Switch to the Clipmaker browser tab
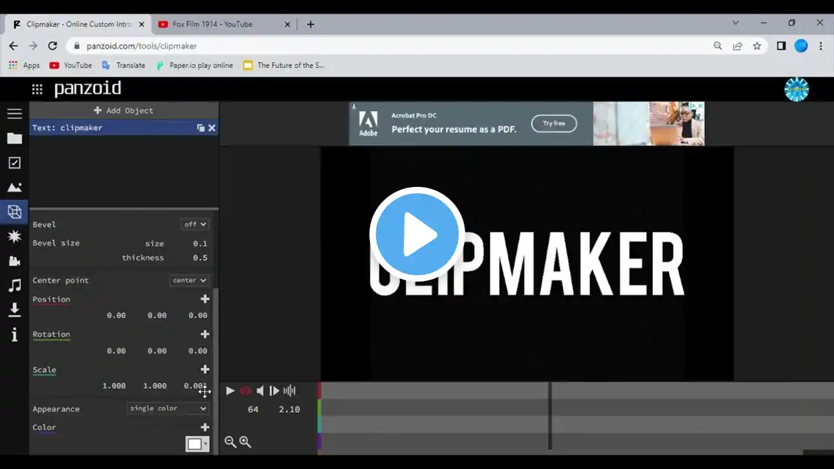 [78, 24]
